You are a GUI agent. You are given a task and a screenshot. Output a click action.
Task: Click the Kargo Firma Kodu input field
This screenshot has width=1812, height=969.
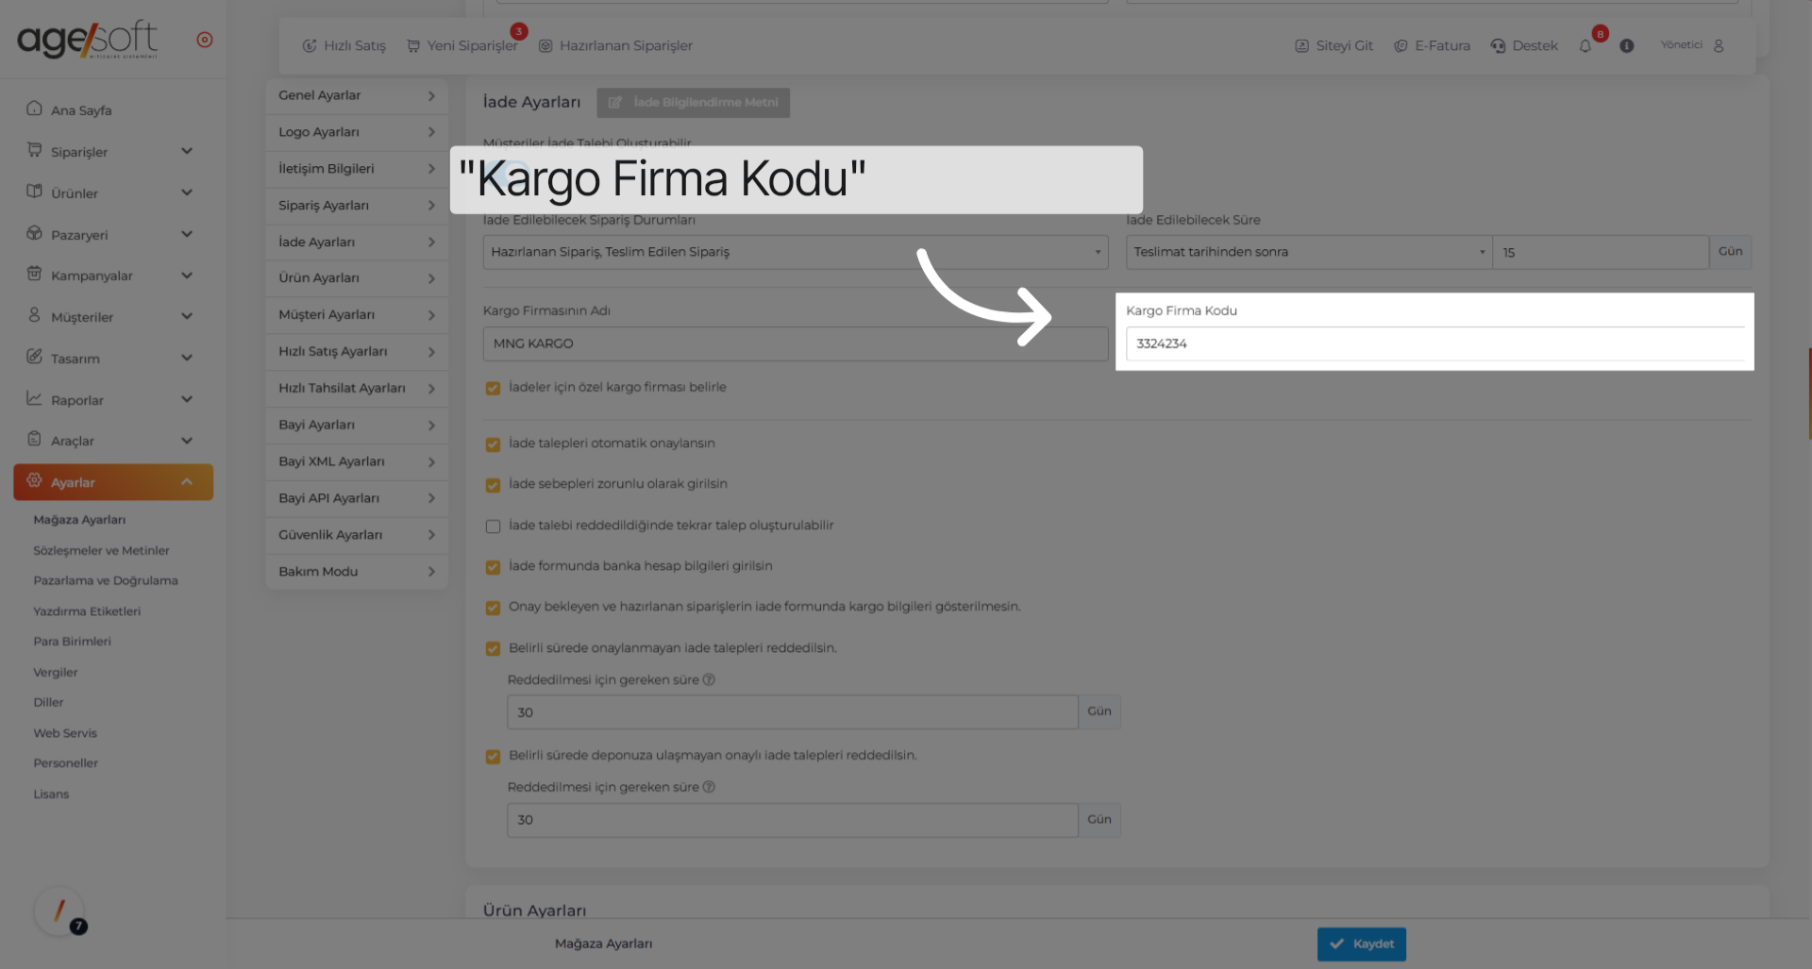pos(1434,343)
